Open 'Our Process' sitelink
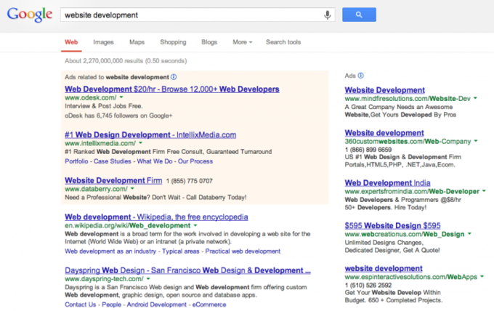Screen dimensions: 494x311 tap(195, 161)
